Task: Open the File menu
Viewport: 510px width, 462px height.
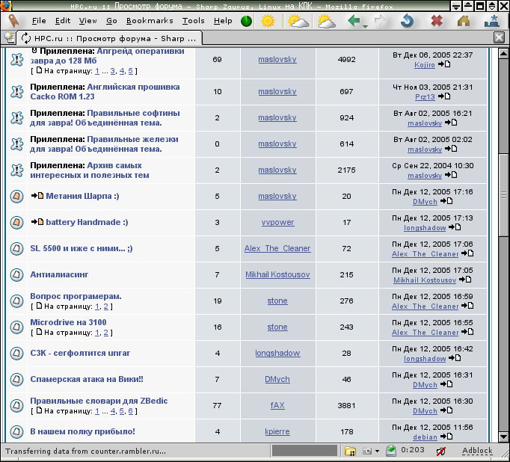Action: (39, 21)
